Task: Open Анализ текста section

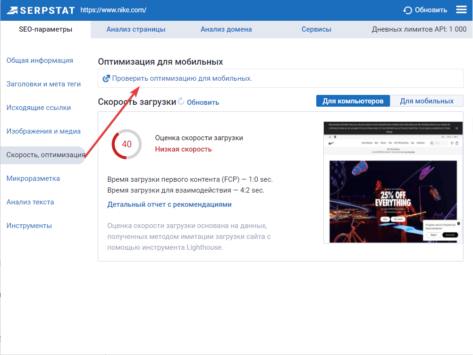Action: 30,202
